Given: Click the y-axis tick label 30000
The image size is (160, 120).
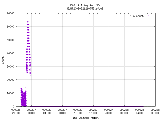Looking at the screenshot, I should click(x=10, y=66).
